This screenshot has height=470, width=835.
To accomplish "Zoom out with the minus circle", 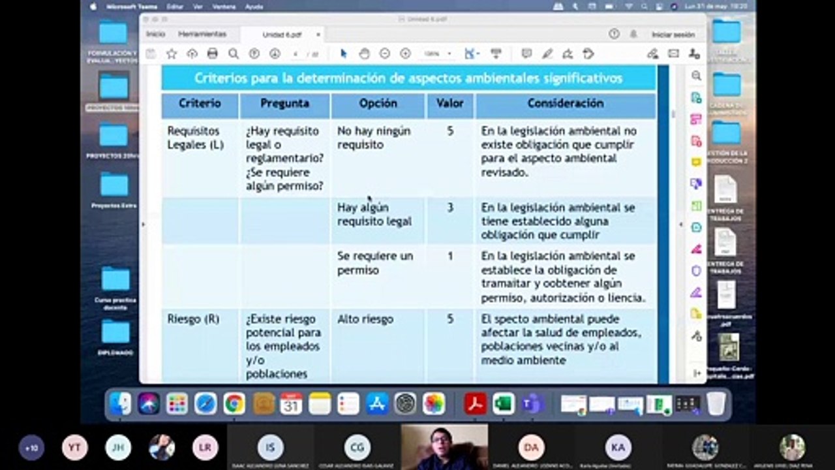I will click(385, 54).
